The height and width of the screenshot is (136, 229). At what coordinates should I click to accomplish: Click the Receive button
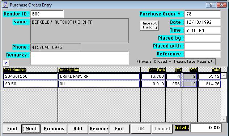click(x=99, y=129)
